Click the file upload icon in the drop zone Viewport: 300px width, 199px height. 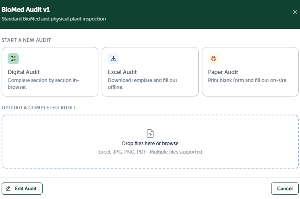[150, 133]
